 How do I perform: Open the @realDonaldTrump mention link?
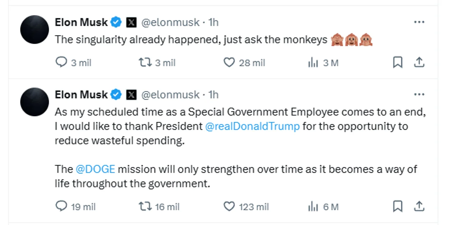coord(252,126)
